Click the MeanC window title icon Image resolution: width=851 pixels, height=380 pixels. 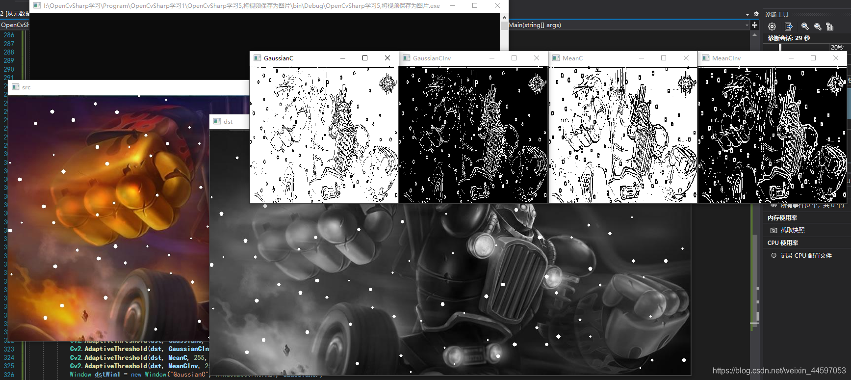556,58
